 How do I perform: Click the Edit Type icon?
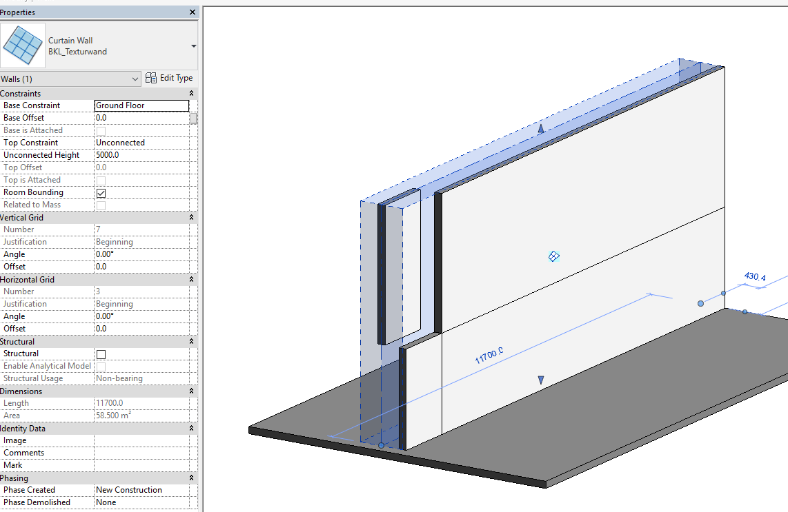click(x=150, y=78)
